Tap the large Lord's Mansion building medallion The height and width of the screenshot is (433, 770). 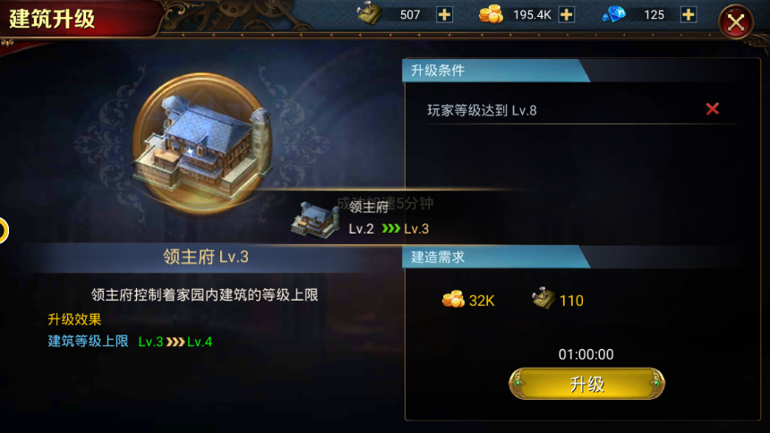pyautogui.click(x=202, y=143)
